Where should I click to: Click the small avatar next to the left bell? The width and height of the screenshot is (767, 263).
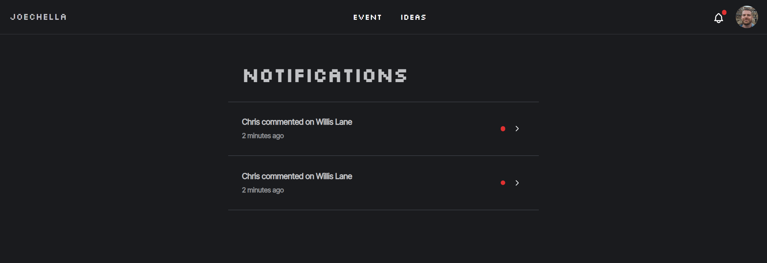pyautogui.click(x=157, y=17)
